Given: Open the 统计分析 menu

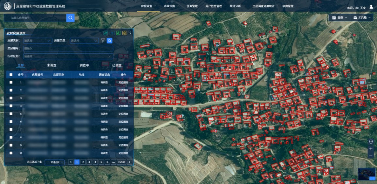Looking at the screenshot, I should [235, 6].
